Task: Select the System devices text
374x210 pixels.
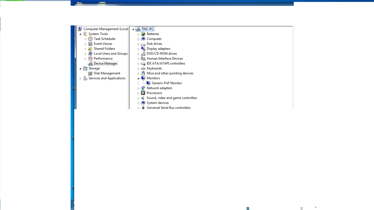Action: (158, 103)
